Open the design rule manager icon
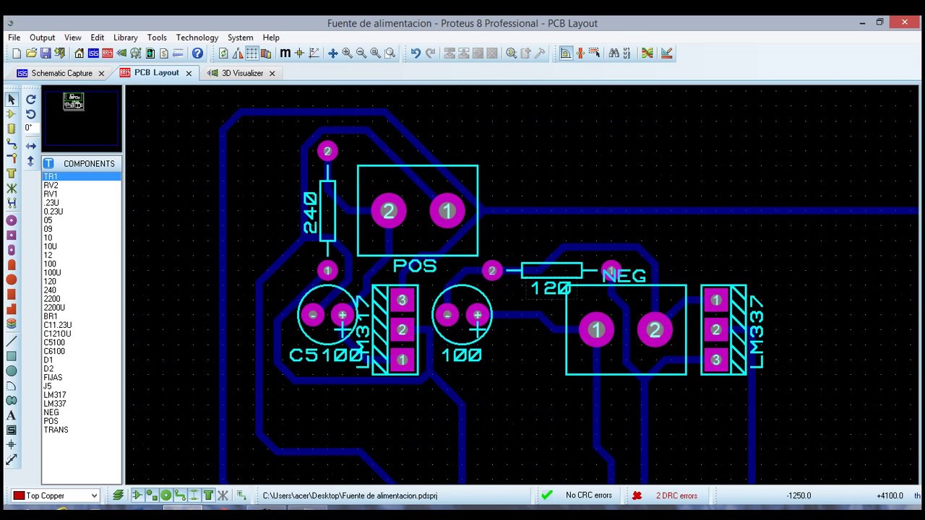The width and height of the screenshot is (925, 520). coord(666,53)
